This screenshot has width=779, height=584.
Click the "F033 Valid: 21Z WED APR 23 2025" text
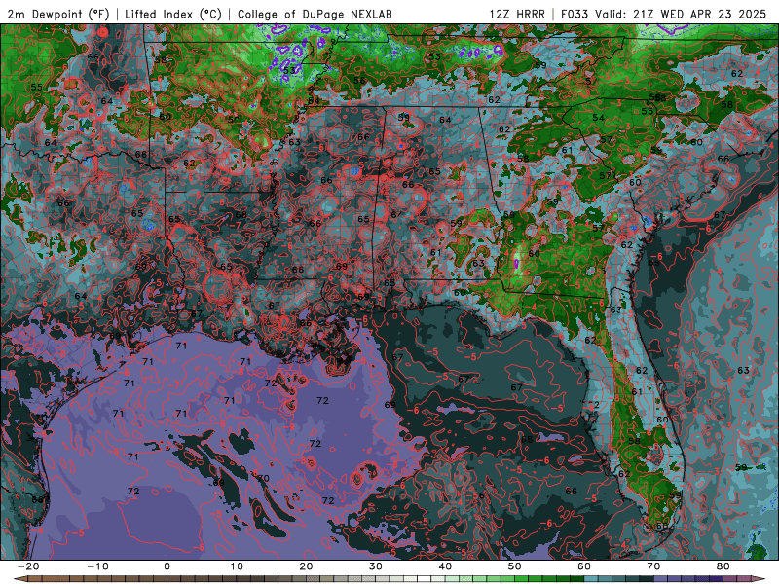point(664,14)
